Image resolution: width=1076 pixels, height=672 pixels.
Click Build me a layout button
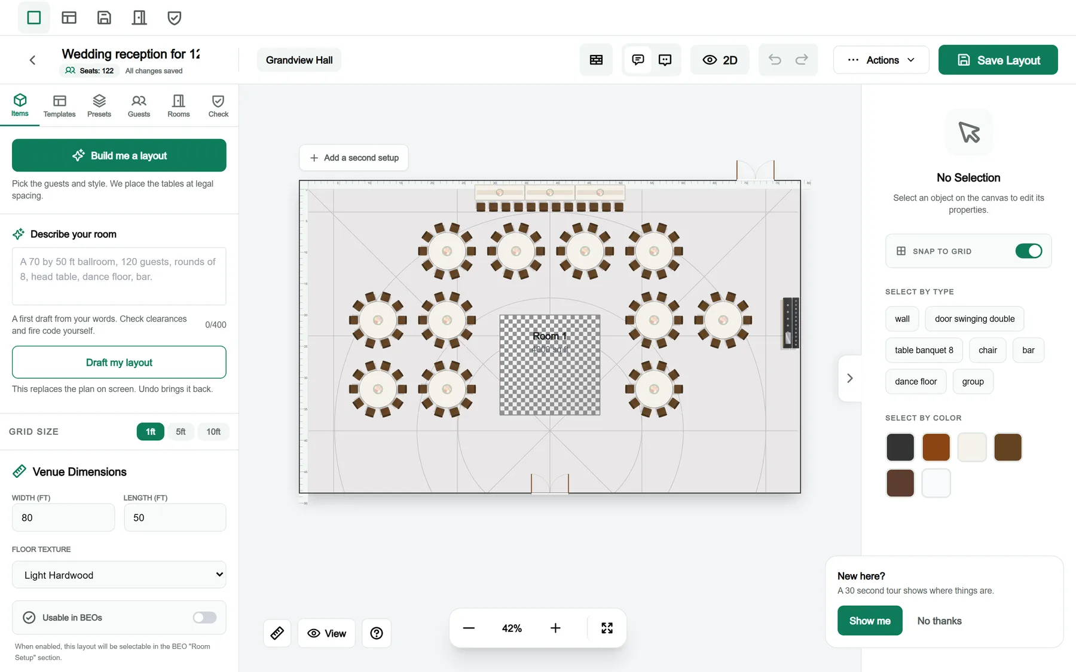[x=119, y=155]
